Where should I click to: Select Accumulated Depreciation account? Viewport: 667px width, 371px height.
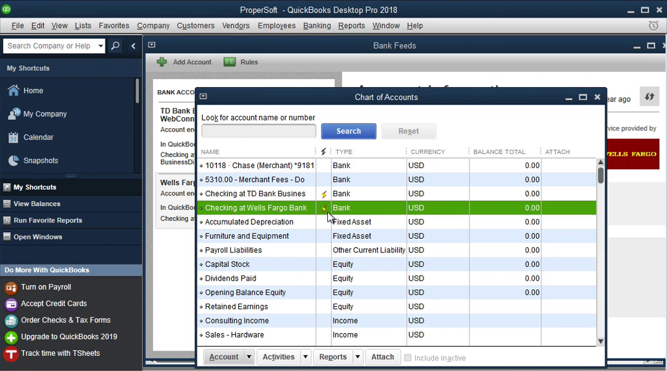pos(397,222)
